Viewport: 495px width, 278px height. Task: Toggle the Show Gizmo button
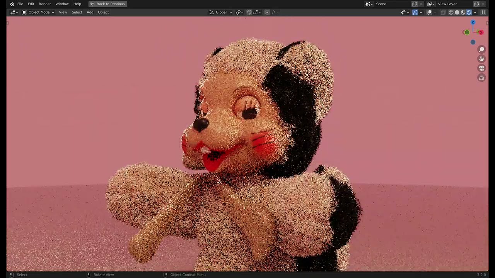coord(415,12)
